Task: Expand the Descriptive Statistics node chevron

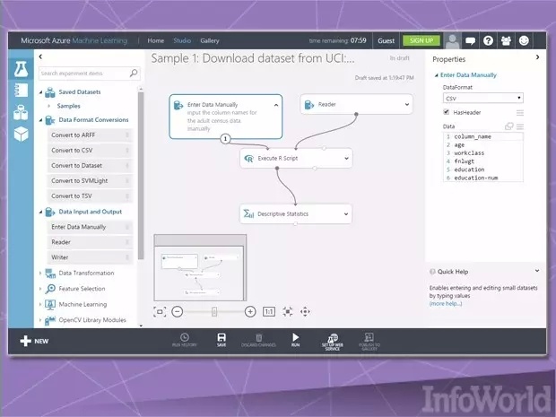Action: click(346, 213)
